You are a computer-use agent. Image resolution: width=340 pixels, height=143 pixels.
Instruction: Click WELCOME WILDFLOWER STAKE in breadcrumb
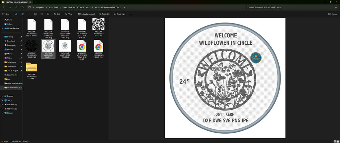[76, 7]
